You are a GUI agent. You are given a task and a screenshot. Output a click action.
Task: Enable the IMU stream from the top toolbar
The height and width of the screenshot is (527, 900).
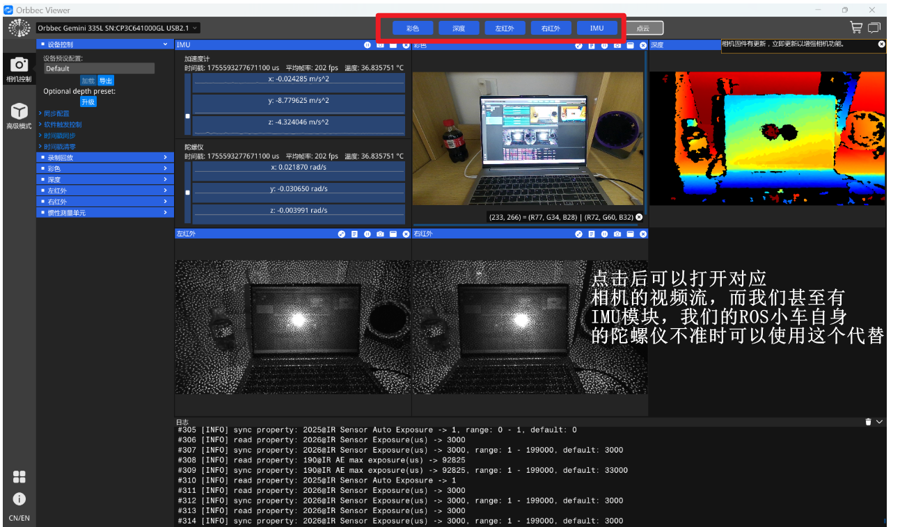tap(597, 28)
